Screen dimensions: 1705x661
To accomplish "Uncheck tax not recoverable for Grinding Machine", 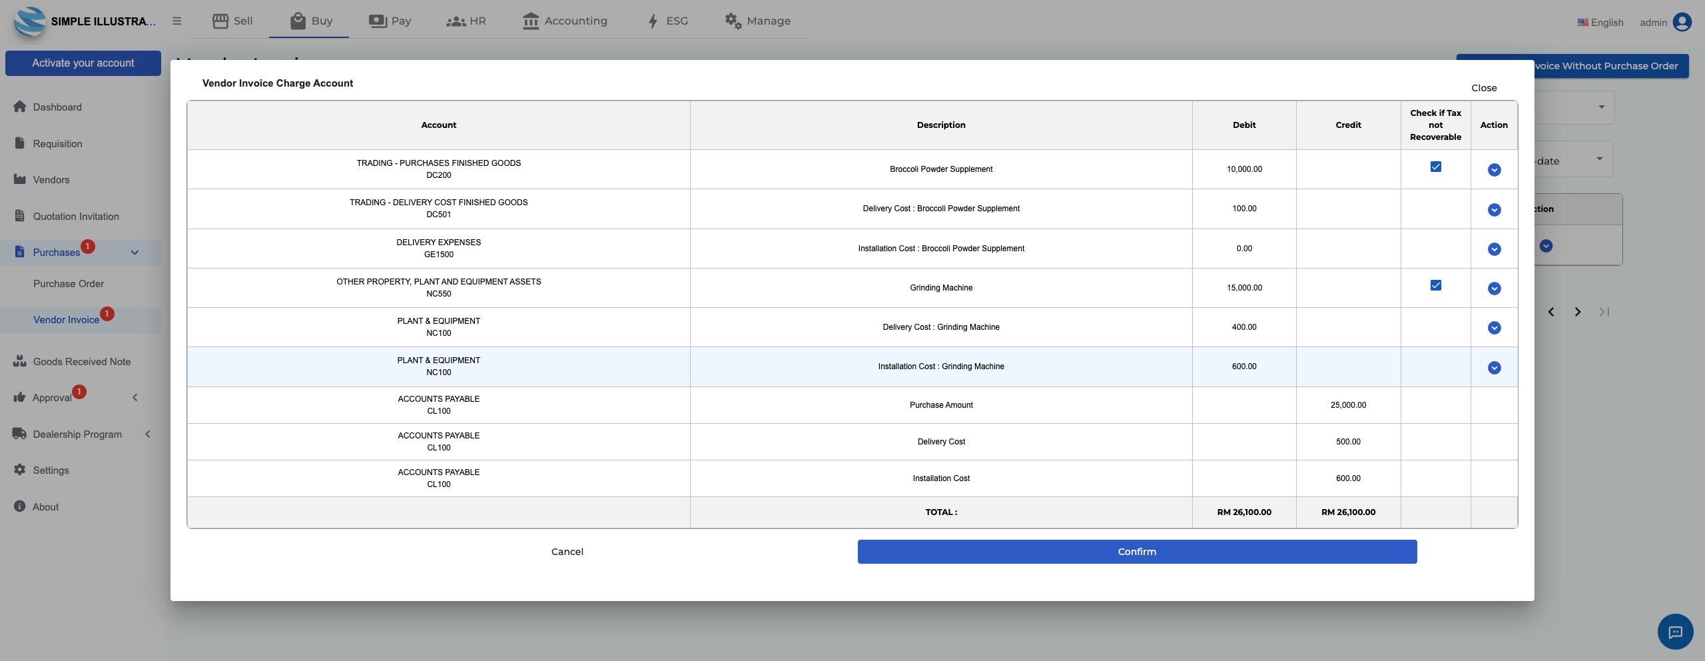I will 1435,285.
